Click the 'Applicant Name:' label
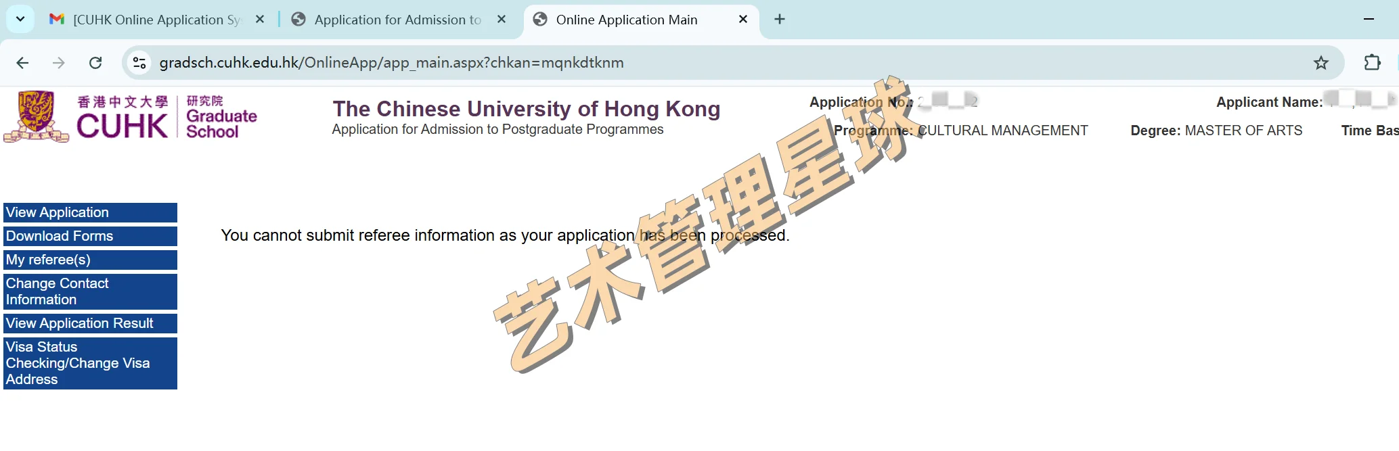 1269,102
